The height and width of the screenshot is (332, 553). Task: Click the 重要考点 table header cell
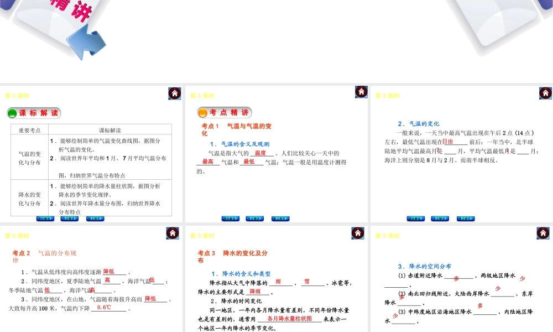[x=30, y=130]
